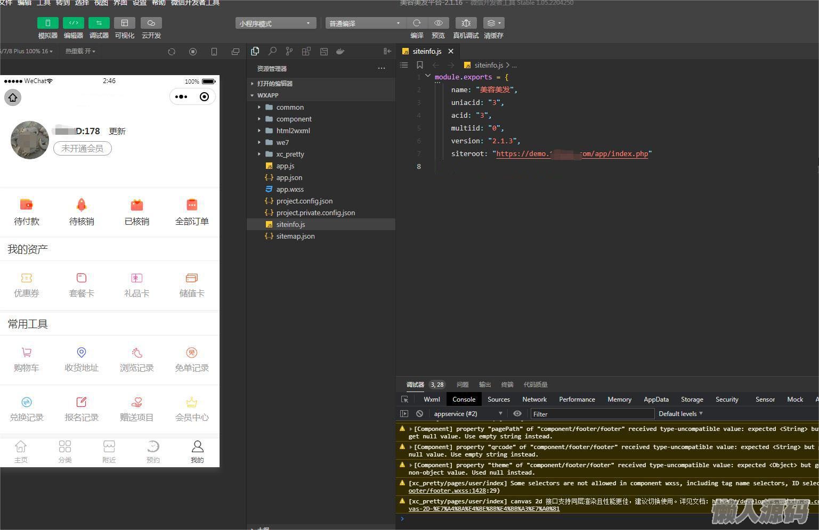The image size is (819, 530).
Task: Expand the xc_pretty folder
Action: (x=290, y=154)
